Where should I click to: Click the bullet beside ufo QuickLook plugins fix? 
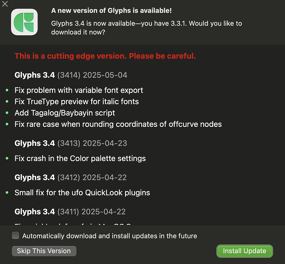coord(7,193)
